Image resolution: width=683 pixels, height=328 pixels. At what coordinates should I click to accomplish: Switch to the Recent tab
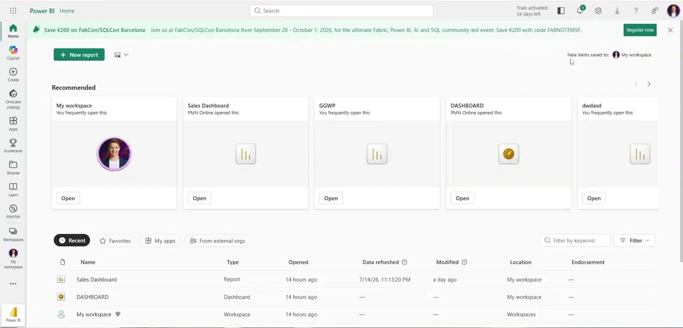72,241
